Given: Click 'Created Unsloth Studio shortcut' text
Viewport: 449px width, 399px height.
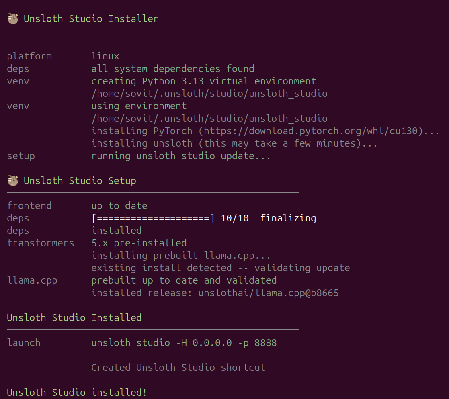Looking at the screenshot, I should pos(178,368).
